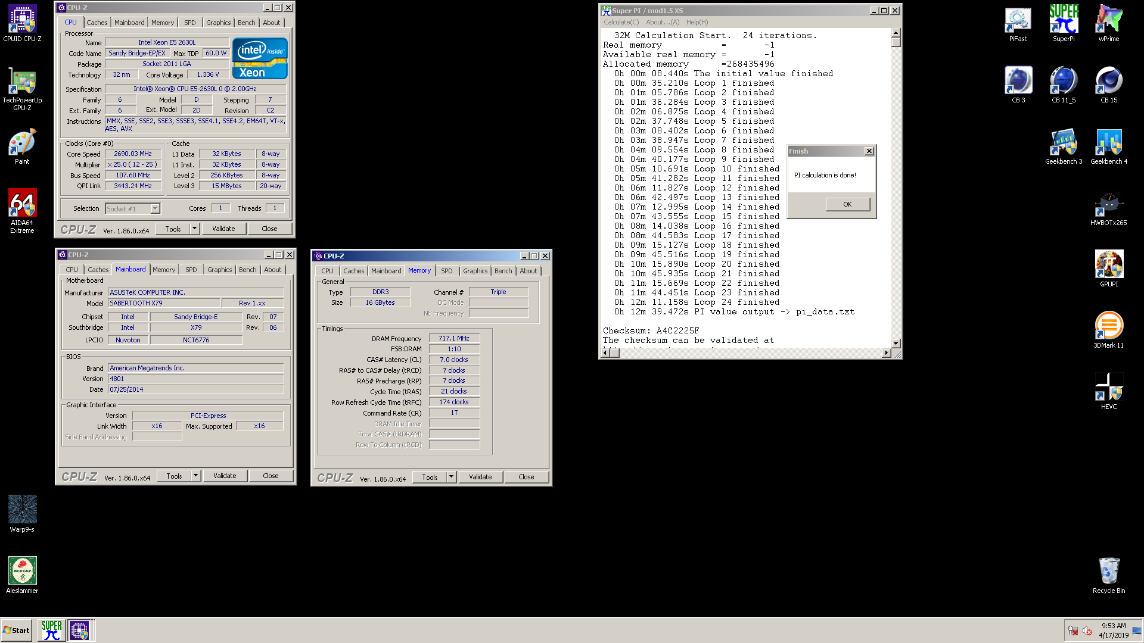Click Close button in Mainboard CPU-Z window
The width and height of the screenshot is (1144, 643).
tap(271, 476)
